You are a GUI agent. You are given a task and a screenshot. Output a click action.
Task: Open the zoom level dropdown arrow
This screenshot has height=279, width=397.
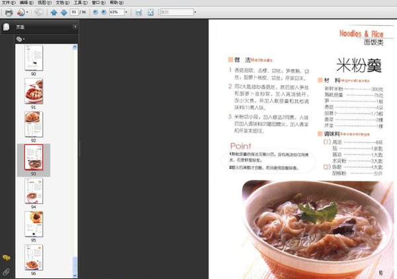126,12
